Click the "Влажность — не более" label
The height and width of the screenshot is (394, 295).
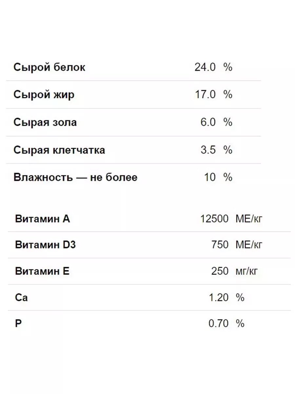point(75,178)
